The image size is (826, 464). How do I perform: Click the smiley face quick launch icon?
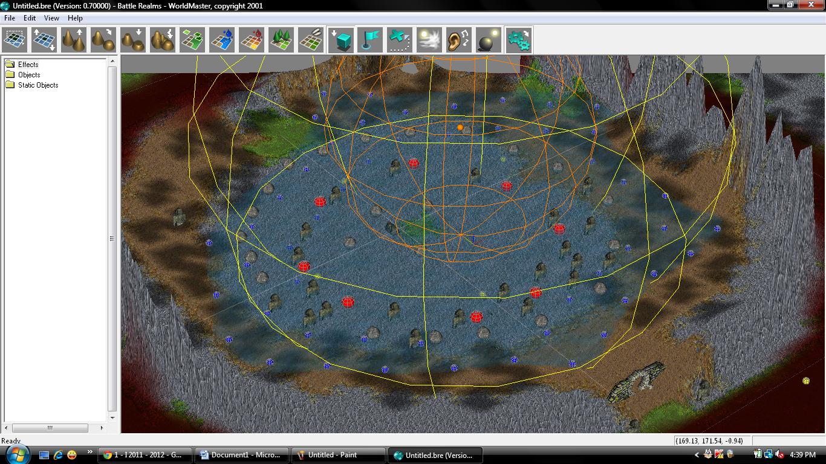click(x=72, y=455)
